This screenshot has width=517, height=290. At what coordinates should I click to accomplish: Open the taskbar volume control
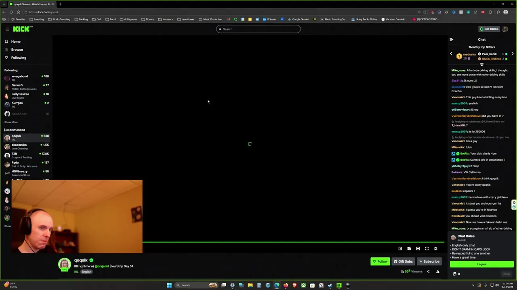point(497,285)
